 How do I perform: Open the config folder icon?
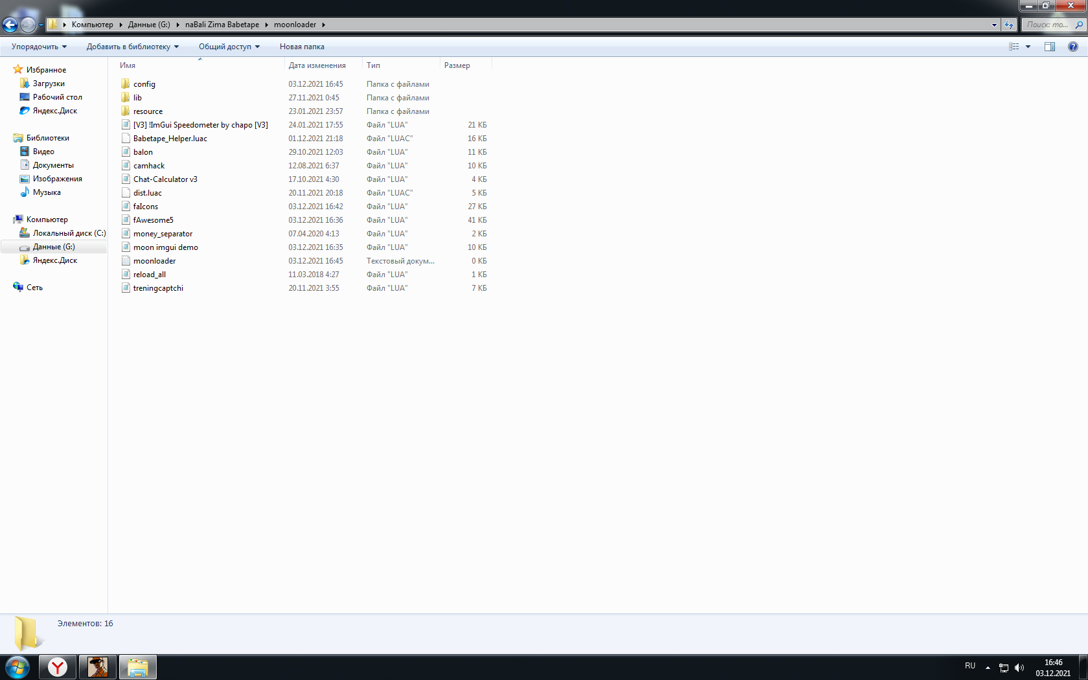(126, 84)
